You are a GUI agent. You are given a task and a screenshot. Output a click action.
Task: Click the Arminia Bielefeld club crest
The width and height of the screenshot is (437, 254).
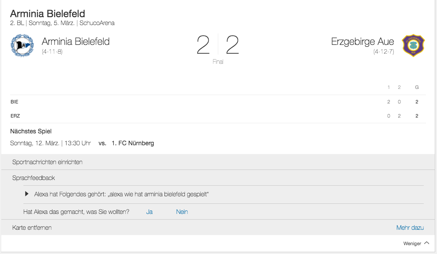(x=22, y=45)
